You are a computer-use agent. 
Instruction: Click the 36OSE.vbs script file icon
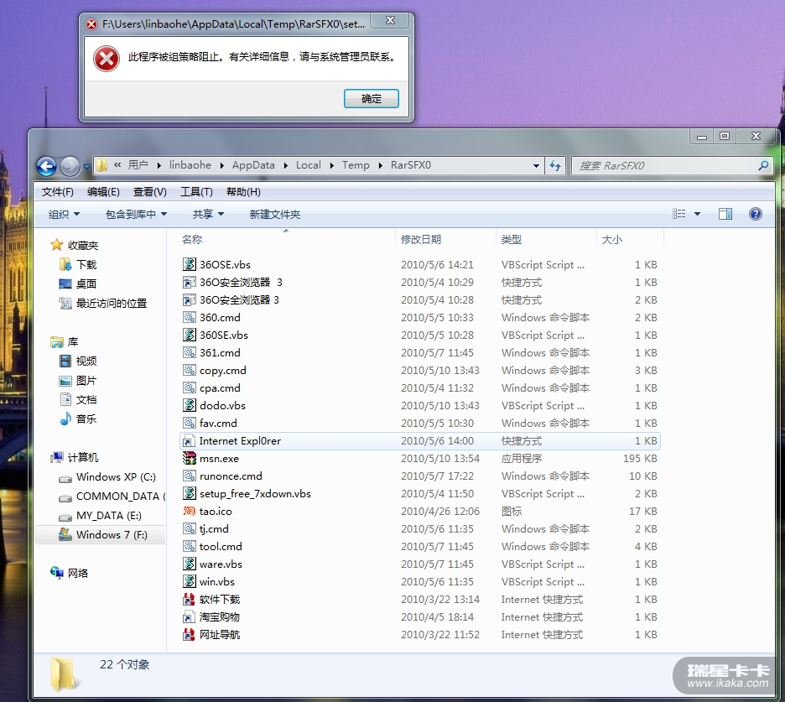point(189,264)
